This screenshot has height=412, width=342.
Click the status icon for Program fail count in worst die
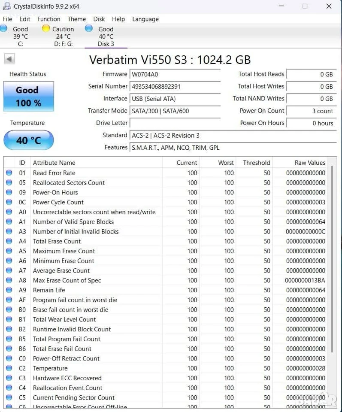coord(9,300)
